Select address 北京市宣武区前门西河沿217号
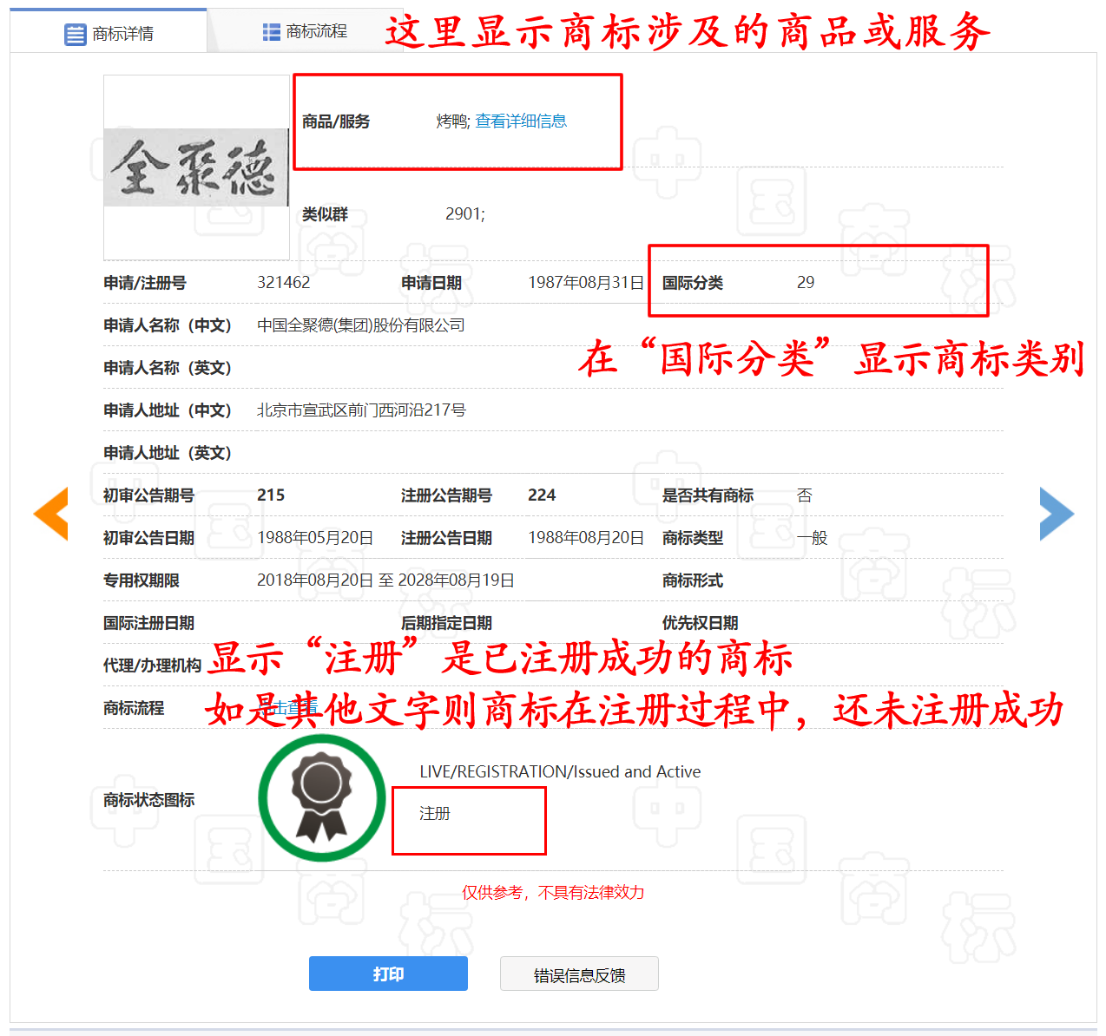The height and width of the screenshot is (1036, 1106). 361,410
